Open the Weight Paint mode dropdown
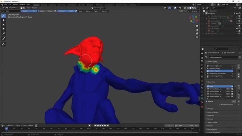This screenshot has width=242, height=136. pyautogui.click(x=13, y=8)
